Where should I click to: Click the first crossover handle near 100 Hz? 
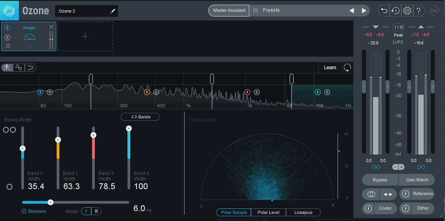point(91,79)
